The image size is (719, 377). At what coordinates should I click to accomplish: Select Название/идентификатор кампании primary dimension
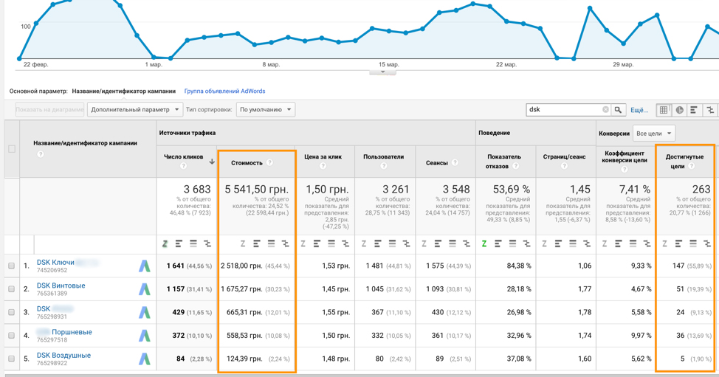[x=124, y=91]
